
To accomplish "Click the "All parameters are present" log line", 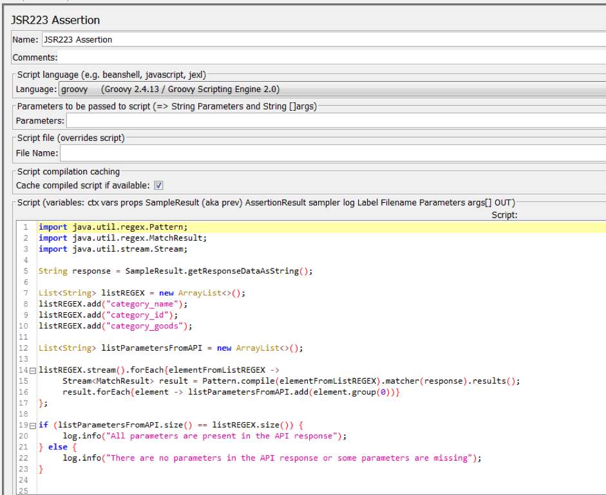I will [204, 436].
